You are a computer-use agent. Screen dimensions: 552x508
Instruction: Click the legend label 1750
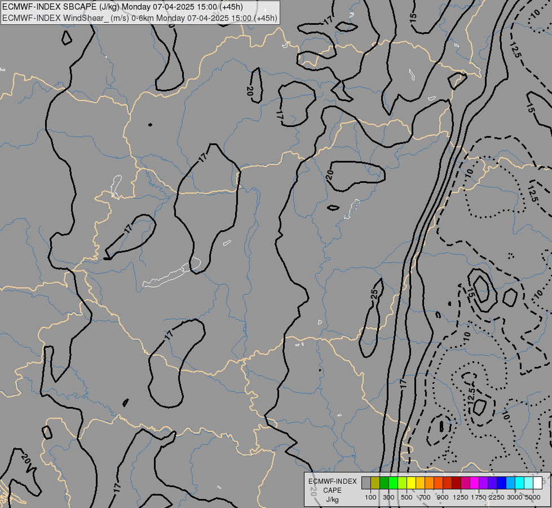(479, 497)
